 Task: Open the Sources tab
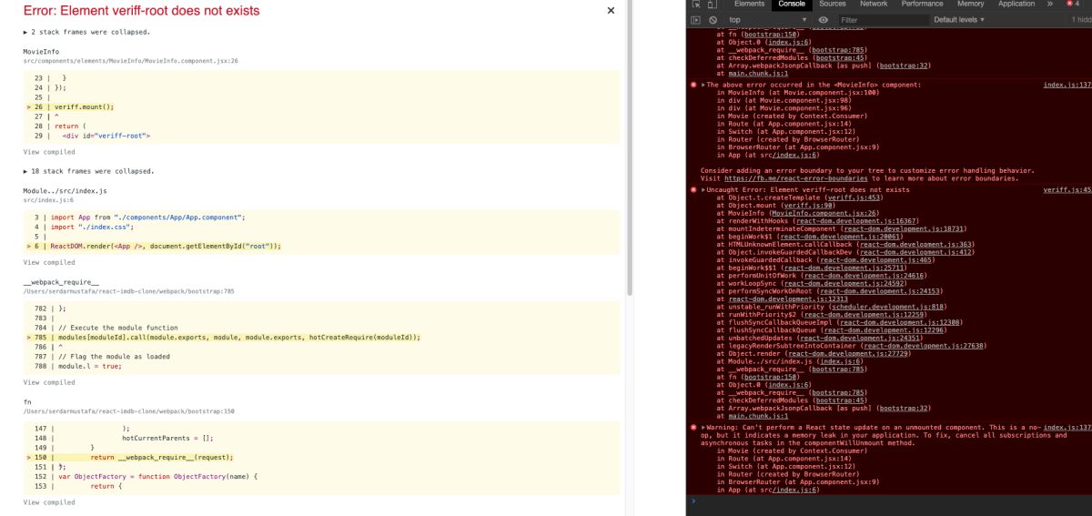(832, 4)
